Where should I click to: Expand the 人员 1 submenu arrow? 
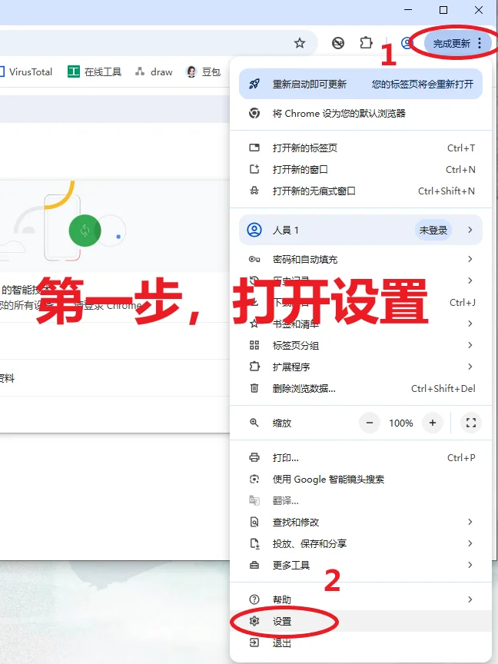click(x=470, y=230)
